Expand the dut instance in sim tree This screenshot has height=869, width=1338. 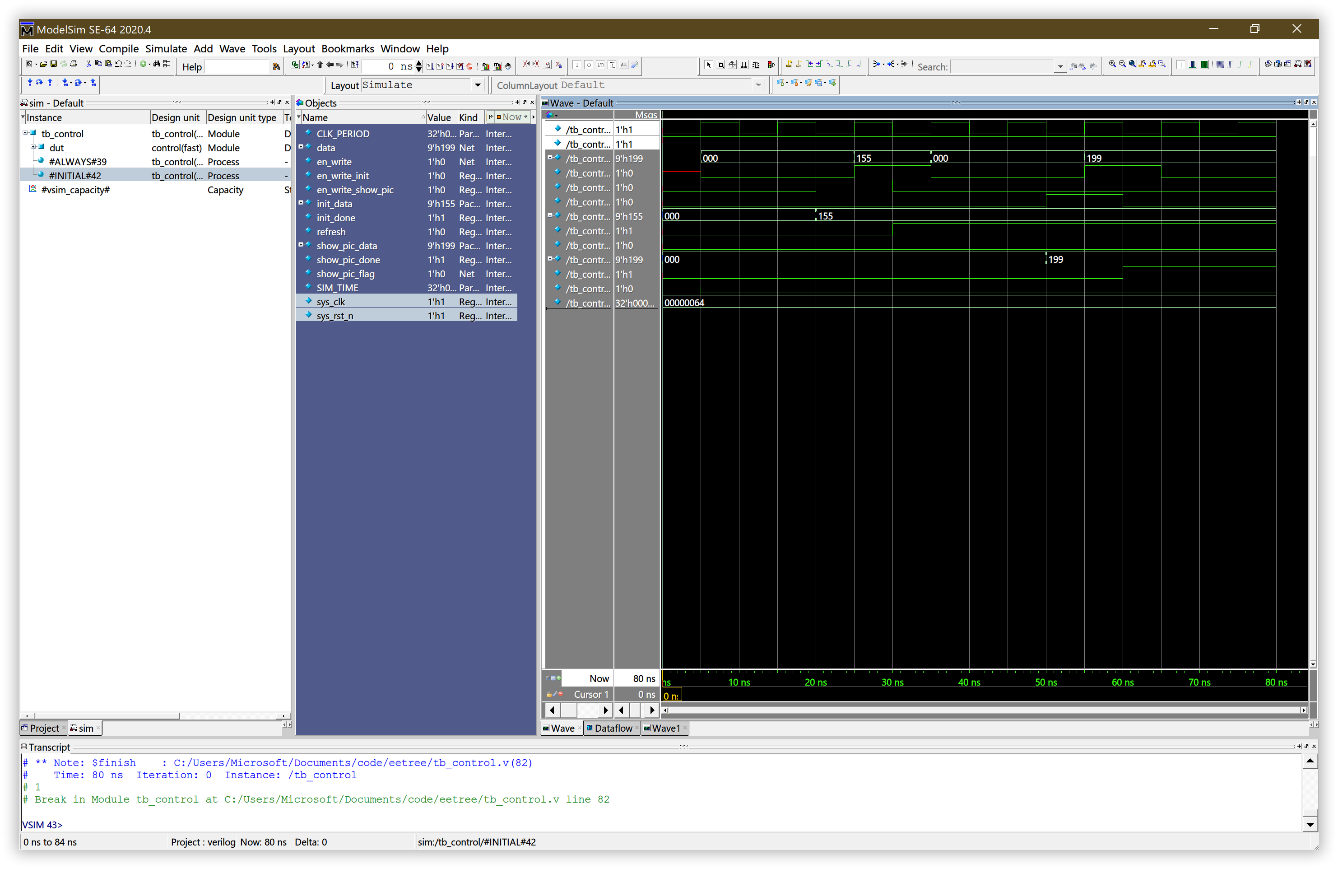[x=33, y=147]
